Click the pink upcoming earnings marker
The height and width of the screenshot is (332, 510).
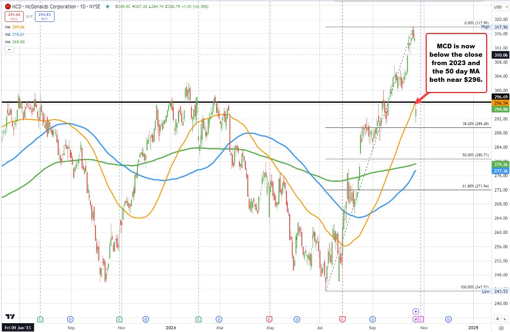[x=421, y=319]
